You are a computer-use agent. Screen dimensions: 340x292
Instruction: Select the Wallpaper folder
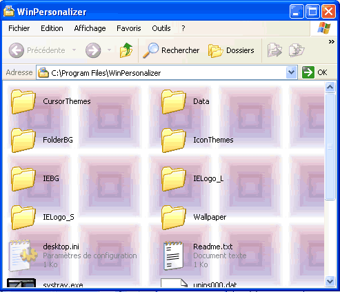click(194, 218)
